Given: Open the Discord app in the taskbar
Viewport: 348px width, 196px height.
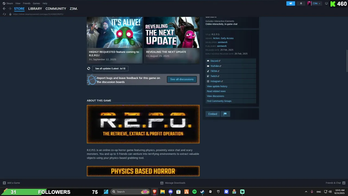Looking at the screenshot, I should tap(170, 192).
